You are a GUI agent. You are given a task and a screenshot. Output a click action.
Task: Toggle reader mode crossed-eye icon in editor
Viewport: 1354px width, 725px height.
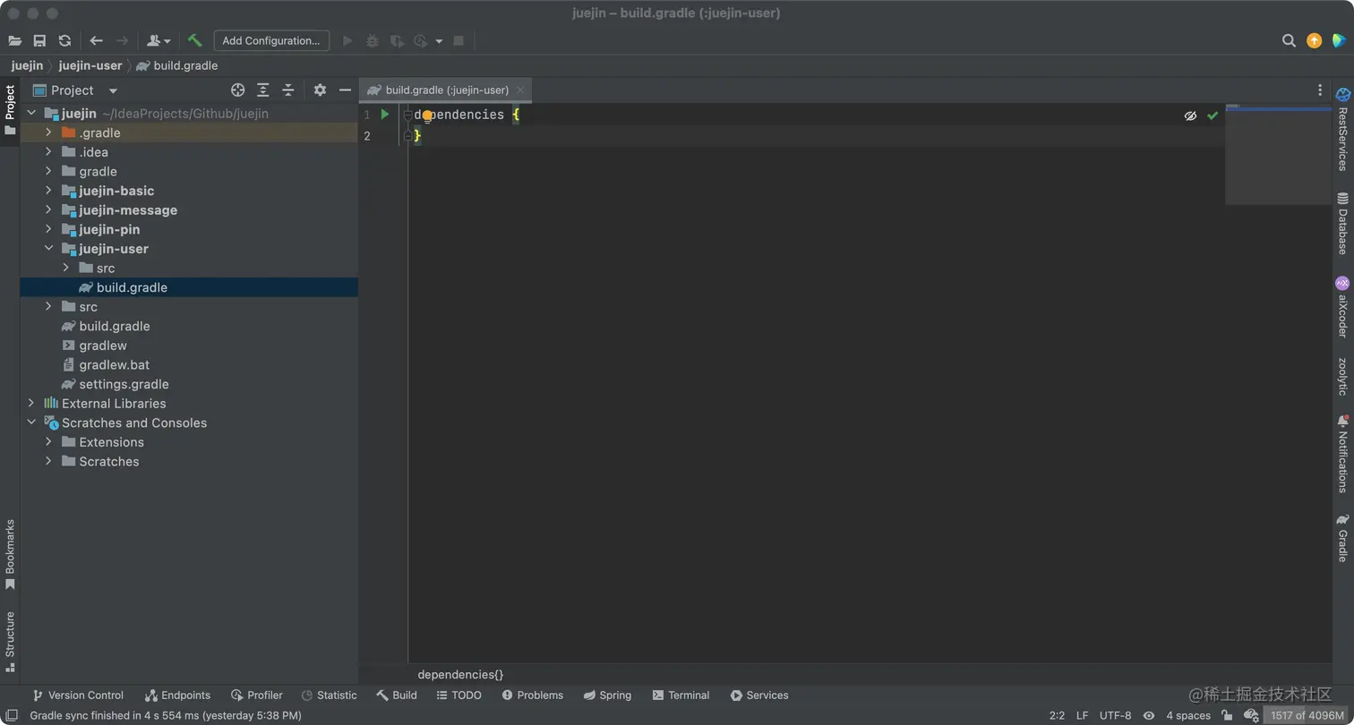pos(1190,115)
